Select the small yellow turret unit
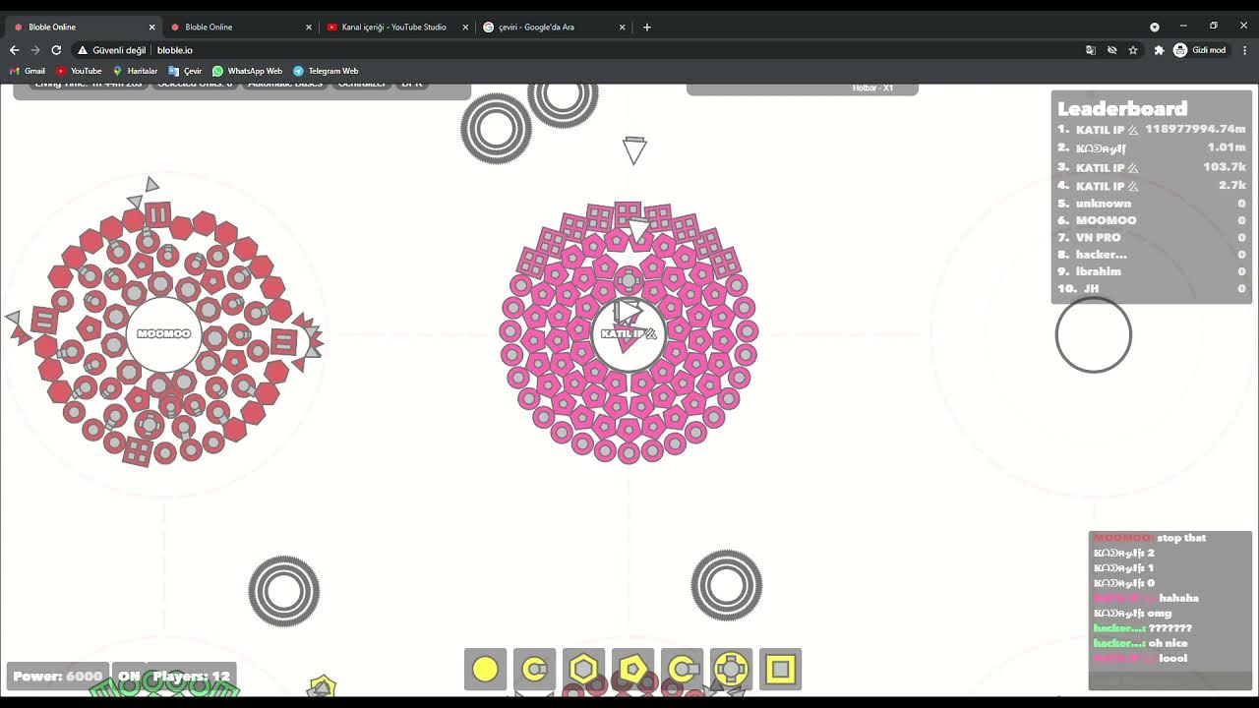Screen dimensions: 1259x708 [534, 670]
